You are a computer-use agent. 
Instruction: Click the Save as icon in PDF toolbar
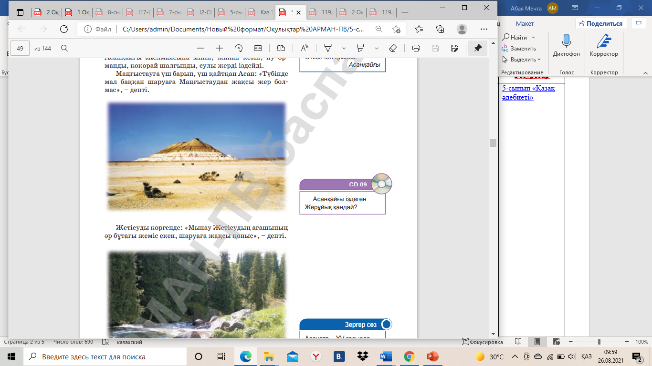click(454, 48)
